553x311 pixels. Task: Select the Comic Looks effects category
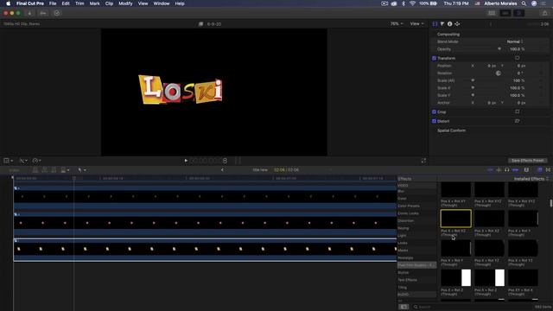(408, 213)
